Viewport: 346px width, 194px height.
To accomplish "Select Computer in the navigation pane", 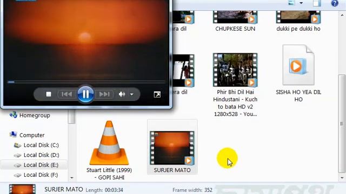I will click(32, 135).
